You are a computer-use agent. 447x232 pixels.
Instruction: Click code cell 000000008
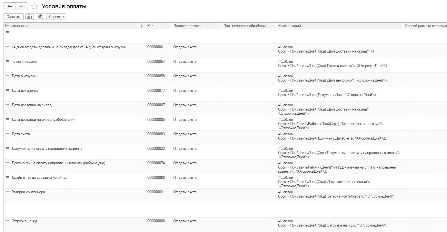pyautogui.click(x=156, y=221)
